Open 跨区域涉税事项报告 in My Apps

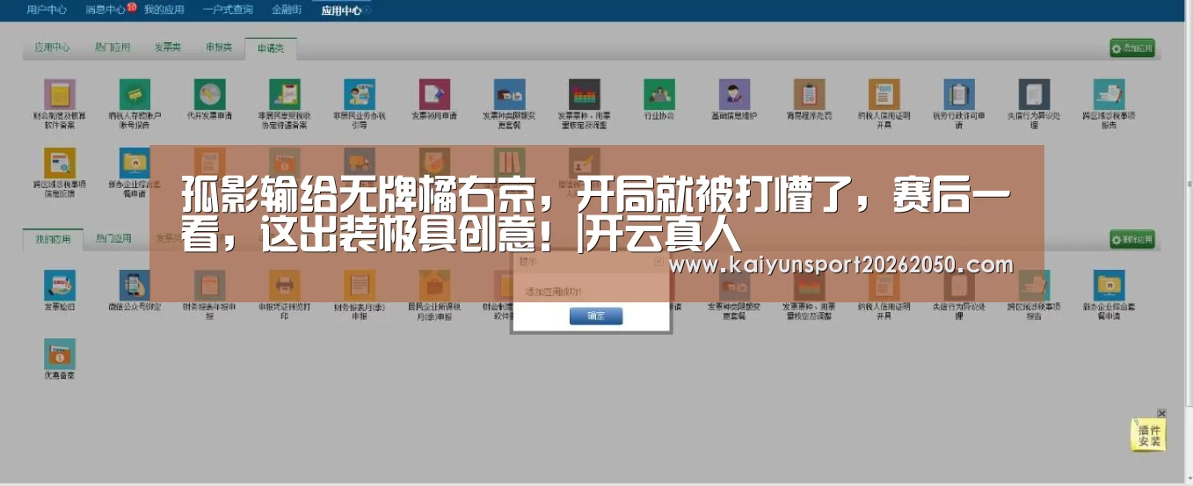pyautogui.click(x=1035, y=285)
